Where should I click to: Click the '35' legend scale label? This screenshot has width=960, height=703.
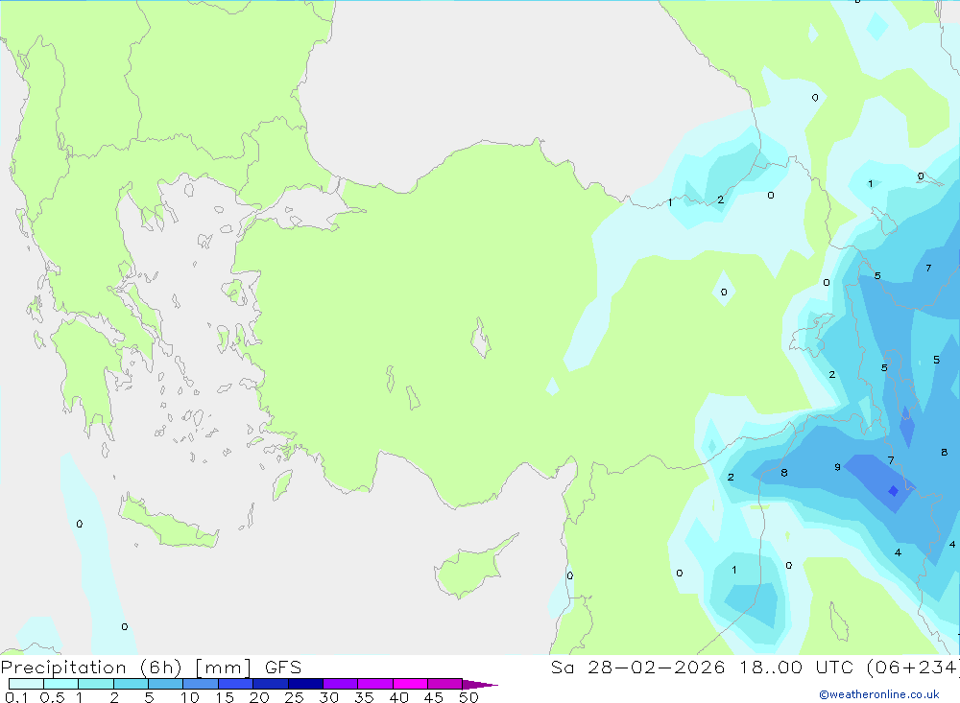[x=364, y=697]
